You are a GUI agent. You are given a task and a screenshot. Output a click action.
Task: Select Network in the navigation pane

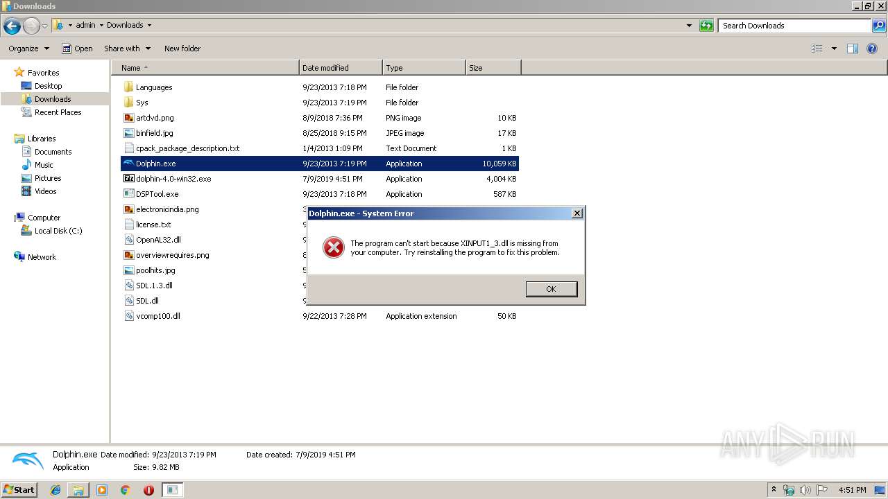pos(42,257)
